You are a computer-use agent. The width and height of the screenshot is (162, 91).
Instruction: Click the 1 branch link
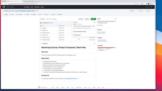49,19
